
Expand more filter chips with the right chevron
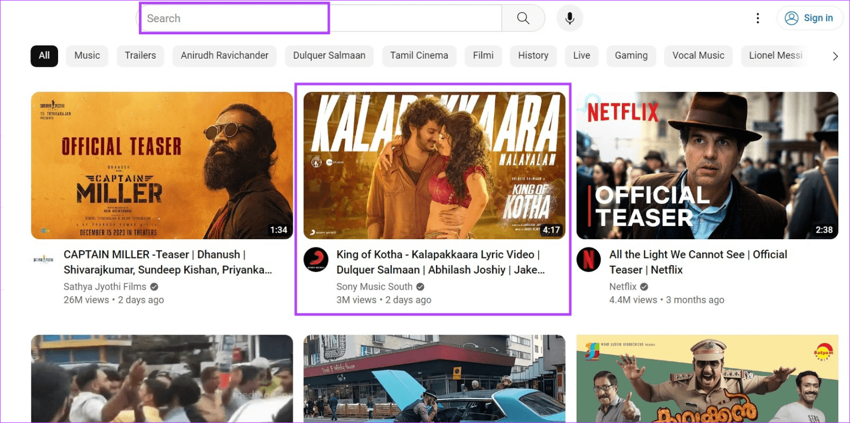coord(836,55)
